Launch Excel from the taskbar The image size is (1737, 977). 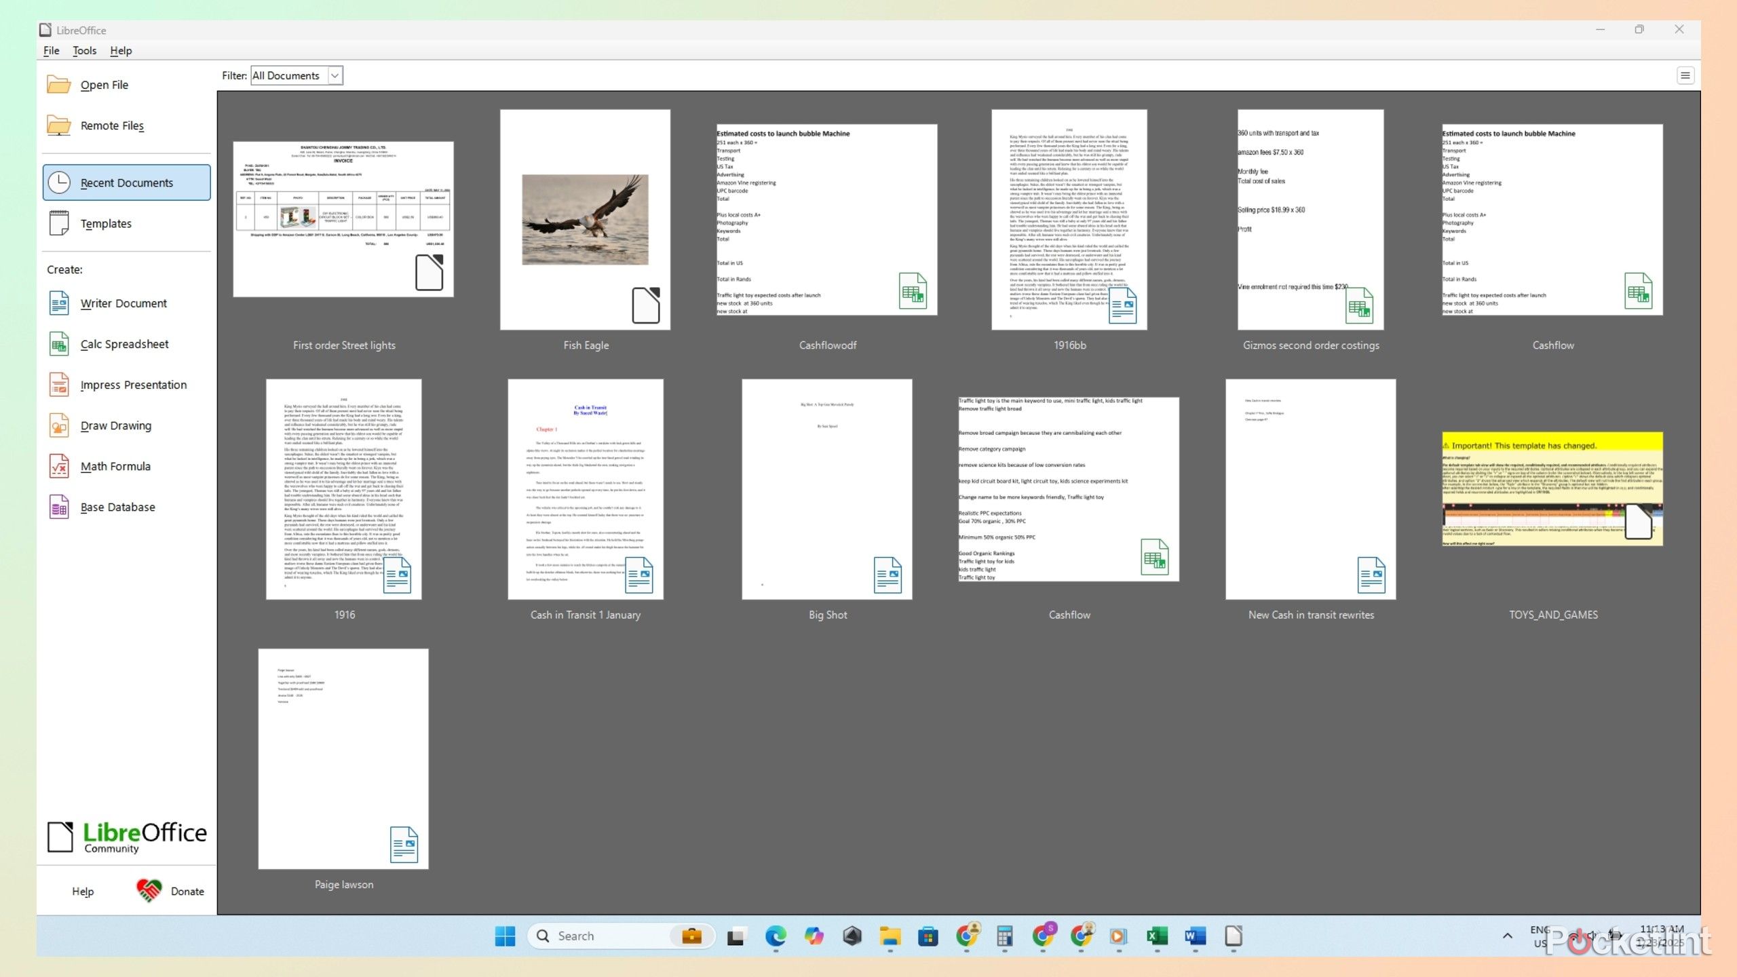click(x=1156, y=936)
